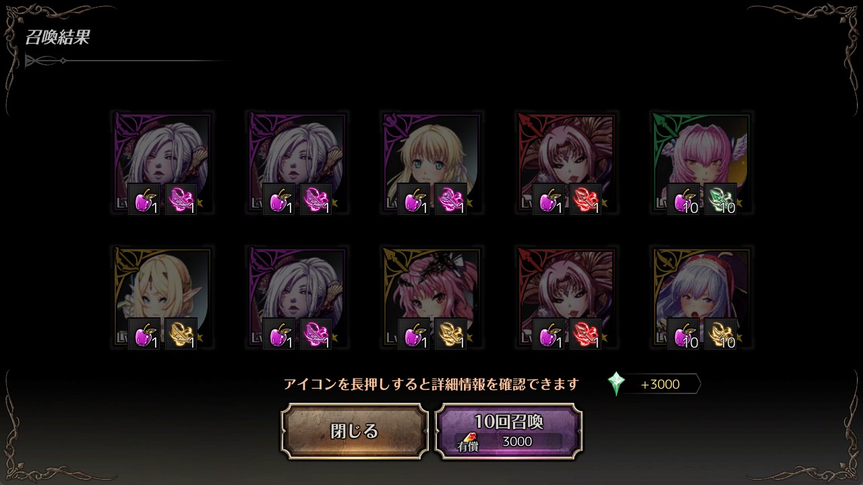The image size is (863, 485).
Task: Open the pink-haired green-framed character card
Action: point(701,163)
